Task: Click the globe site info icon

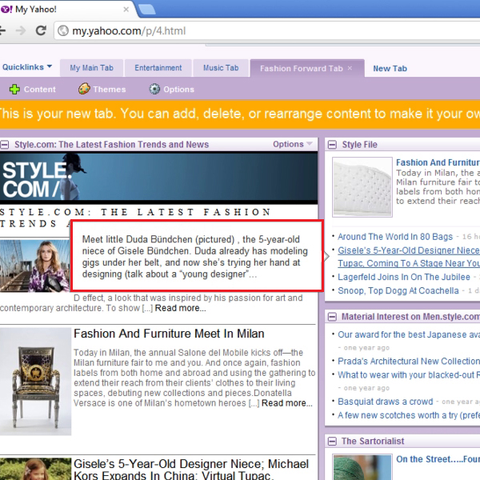Action: 63,30
